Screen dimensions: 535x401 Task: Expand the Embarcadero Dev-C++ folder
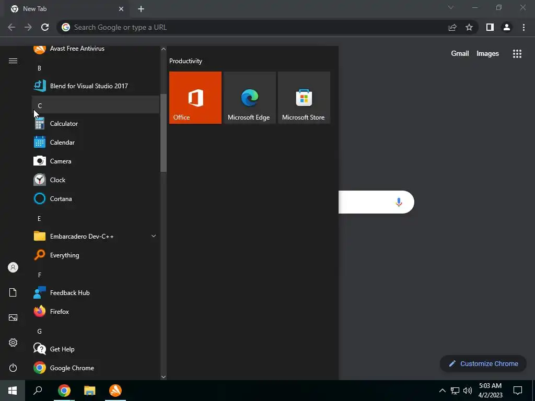pyautogui.click(x=96, y=236)
